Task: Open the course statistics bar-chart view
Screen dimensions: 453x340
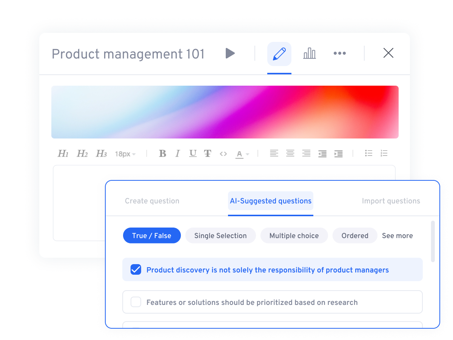Action: [309, 53]
